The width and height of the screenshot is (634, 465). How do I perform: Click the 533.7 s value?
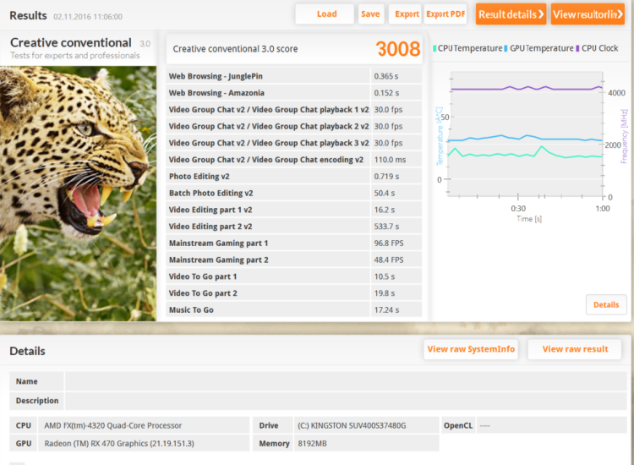click(x=386, y=227)
